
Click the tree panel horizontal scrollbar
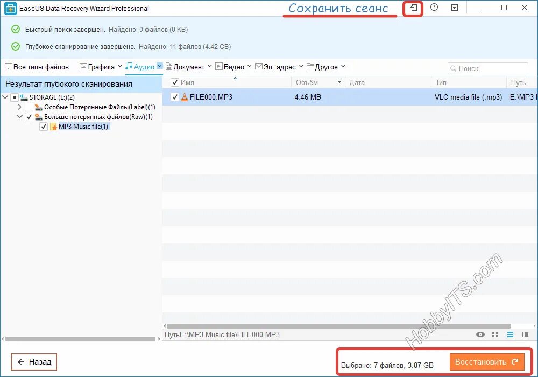click(80, 339)
